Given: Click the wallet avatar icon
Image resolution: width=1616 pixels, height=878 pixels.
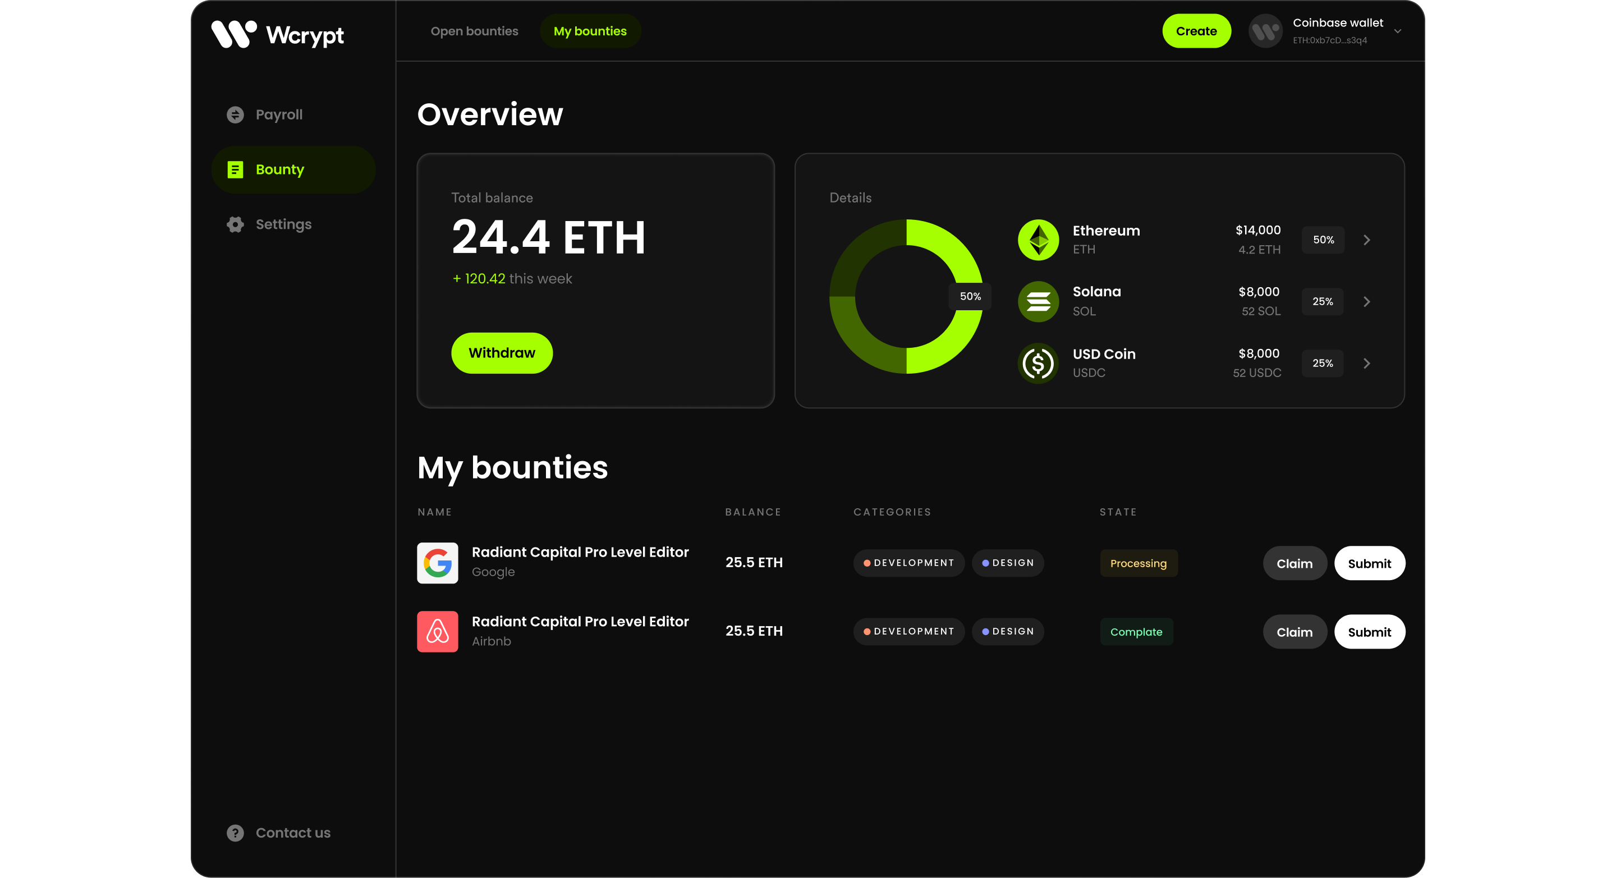Looking at the screenshot, I should pos(1265,31).
